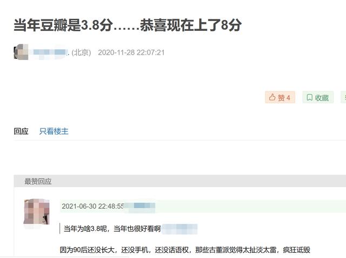Open the original poster's blurred avatar
The image size is (346, 258).
[x=21, y=52]
